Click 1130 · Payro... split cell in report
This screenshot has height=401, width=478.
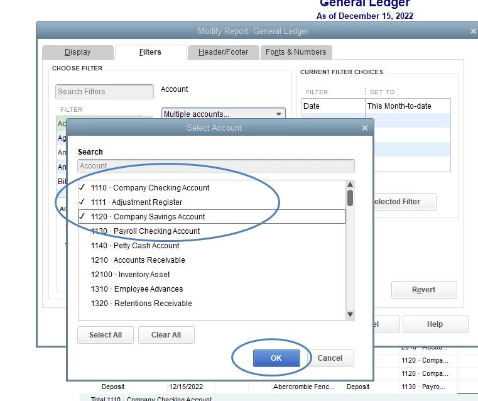pyautogui.click(x=423, y=387)
